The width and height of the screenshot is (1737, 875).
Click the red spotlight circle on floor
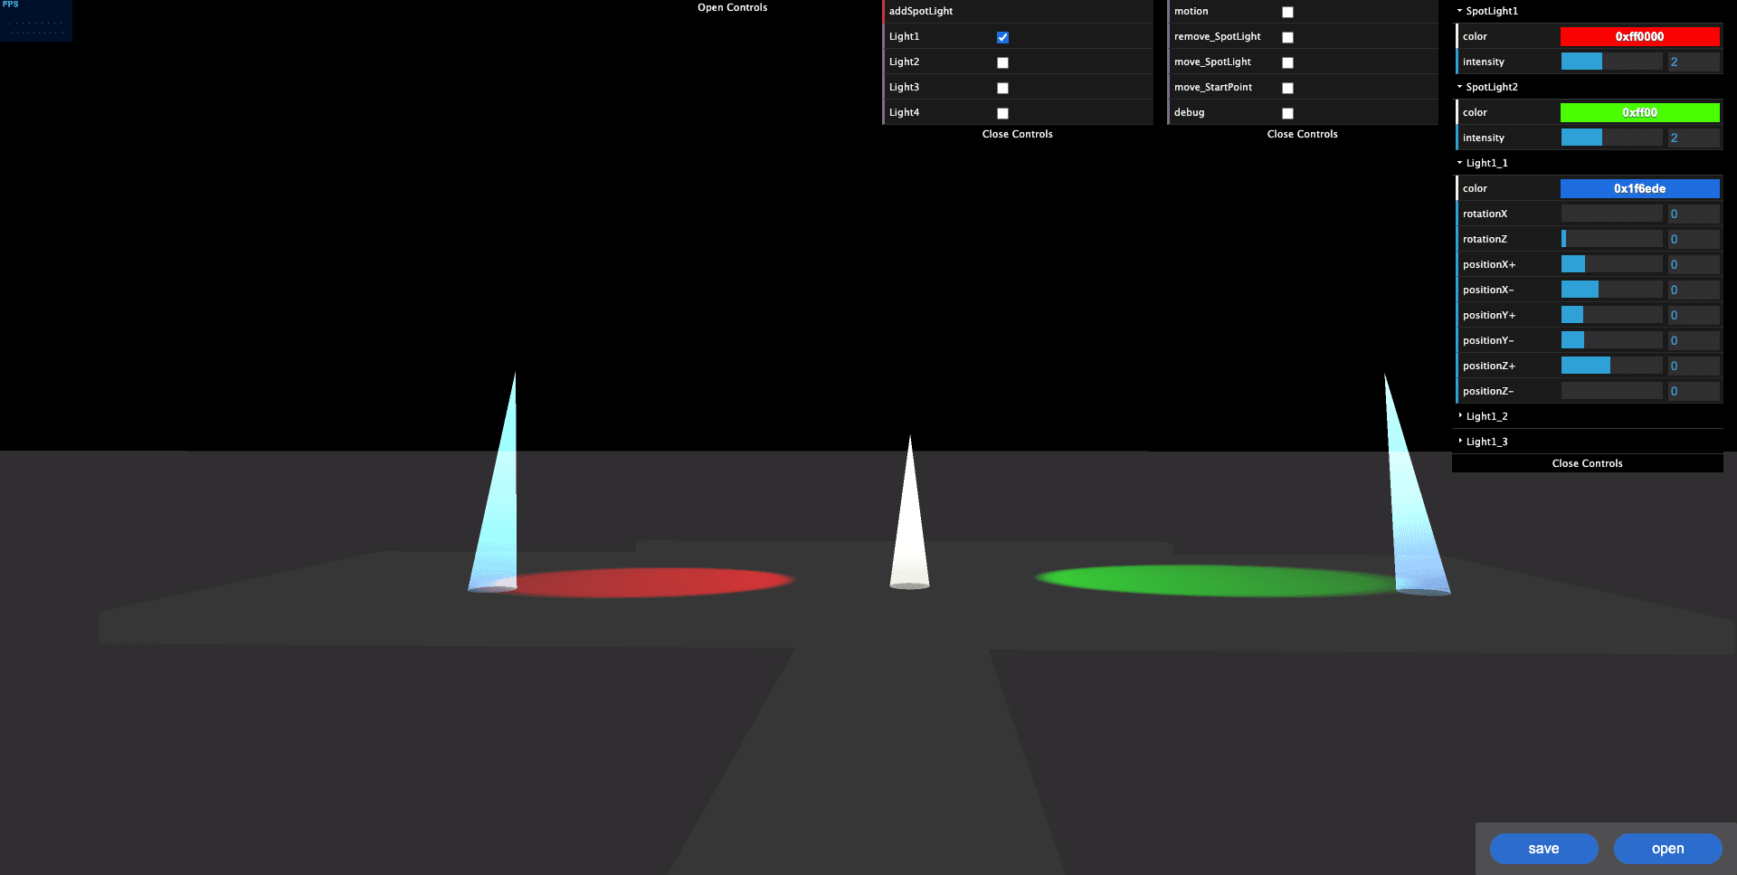(651, 582)
